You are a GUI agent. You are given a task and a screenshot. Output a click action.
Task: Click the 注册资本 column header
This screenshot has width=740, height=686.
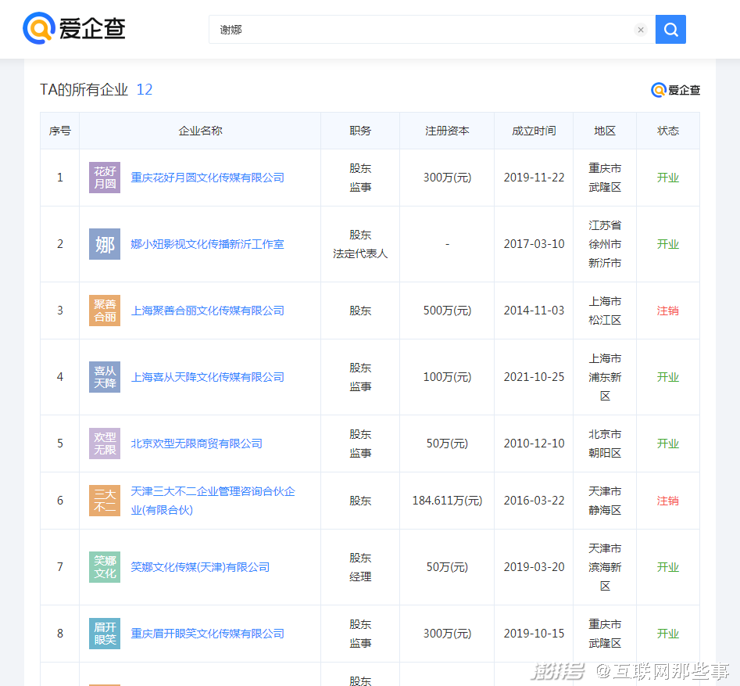[447, 131]
